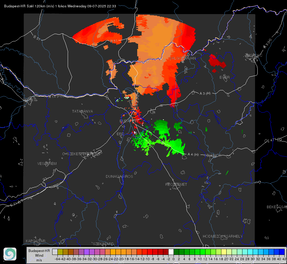
Task: Choose the olive swatch between -64 and -42
Action: 60,252
